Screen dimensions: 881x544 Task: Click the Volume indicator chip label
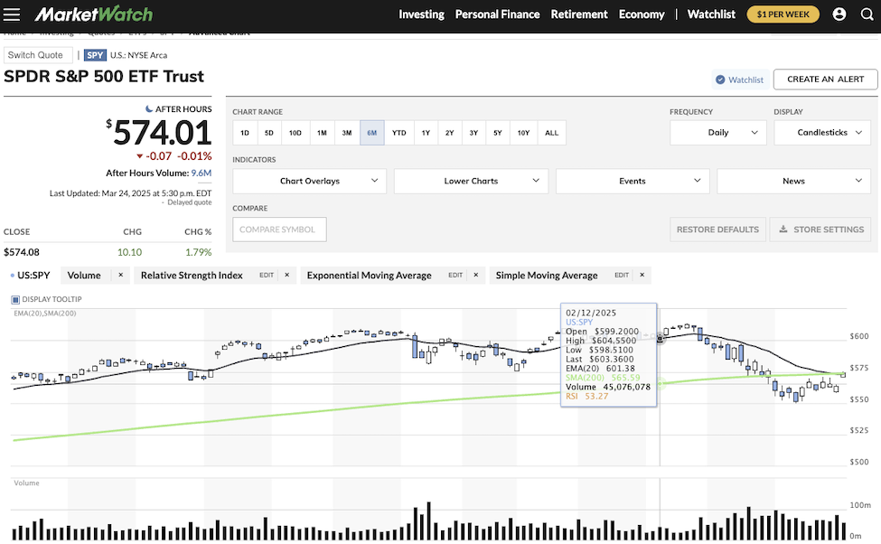click(84, 276)
